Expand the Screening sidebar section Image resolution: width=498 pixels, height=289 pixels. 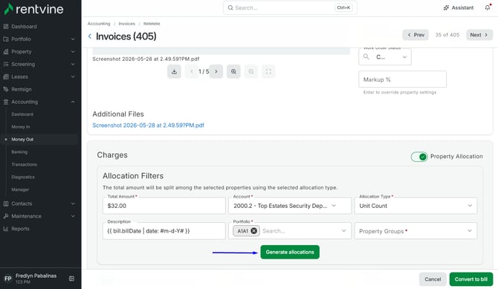pos(73,64)
